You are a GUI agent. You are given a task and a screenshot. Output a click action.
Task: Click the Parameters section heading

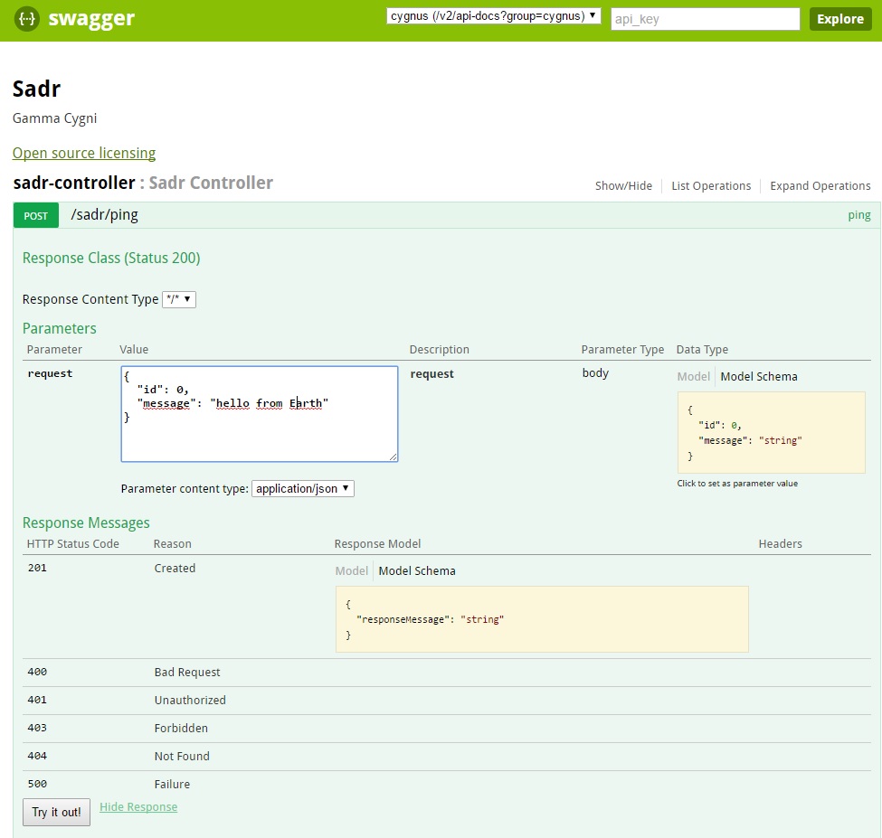click(x=60, y=328)
